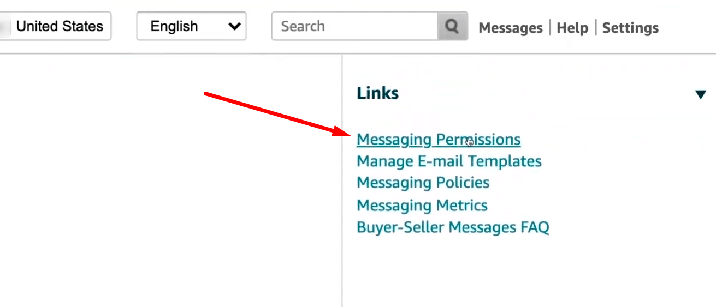This screenshot has height=307, width=716.
Task: Open Messages in the top menu
Action: point(510,28)
